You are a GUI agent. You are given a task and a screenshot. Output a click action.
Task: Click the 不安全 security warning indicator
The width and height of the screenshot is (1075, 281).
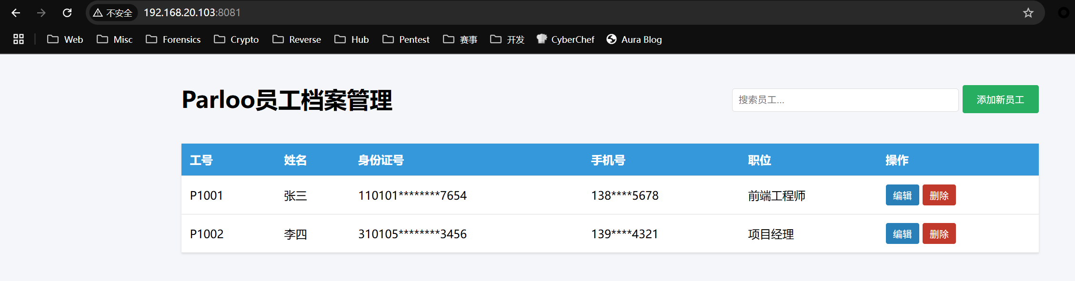coord(113,13)
